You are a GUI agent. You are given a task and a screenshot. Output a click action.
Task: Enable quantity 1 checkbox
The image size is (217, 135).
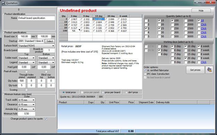(146, 20)
